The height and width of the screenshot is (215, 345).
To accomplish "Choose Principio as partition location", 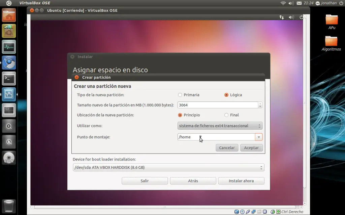I will [x=180, y=115].
